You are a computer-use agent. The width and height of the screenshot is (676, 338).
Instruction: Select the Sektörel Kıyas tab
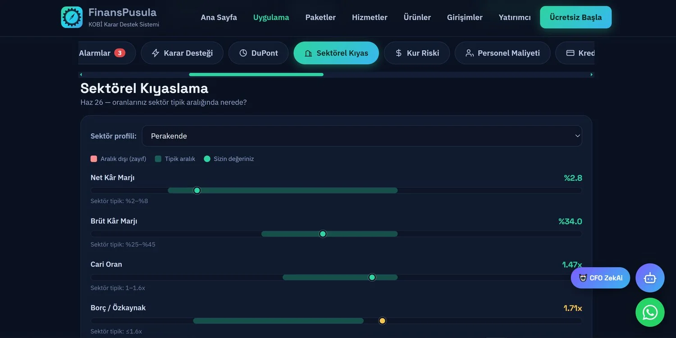click(x=336, y=53)
